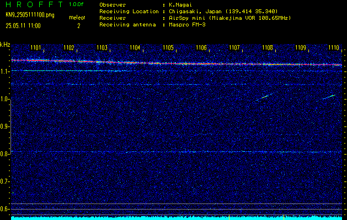Click the Receiving Location label

[129, 12]
